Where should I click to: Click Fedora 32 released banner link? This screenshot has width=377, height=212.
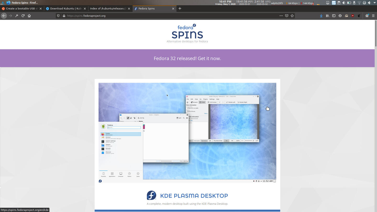tap(187, 58)
